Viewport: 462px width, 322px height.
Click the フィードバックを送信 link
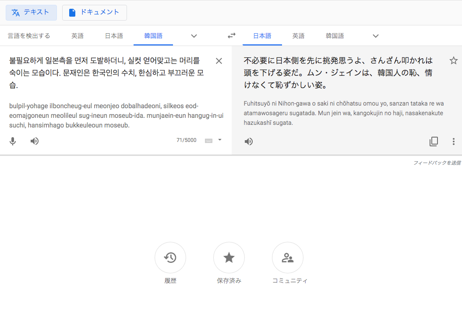coord(437,163)
